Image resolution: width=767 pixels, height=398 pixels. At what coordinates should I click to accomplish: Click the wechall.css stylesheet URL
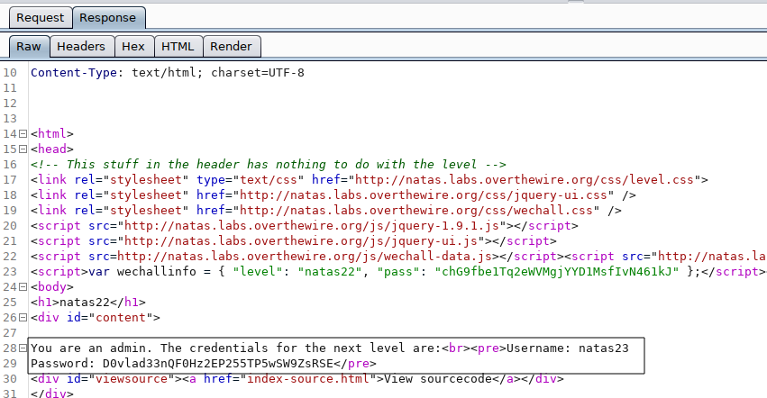(416, 210)
